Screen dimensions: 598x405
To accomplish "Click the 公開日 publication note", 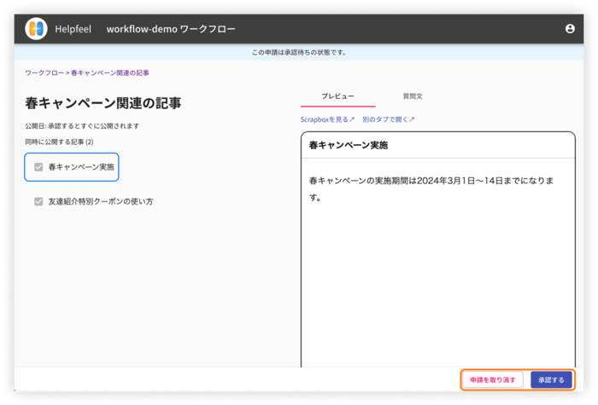I will pyautogui.click(x=82, y=126).
